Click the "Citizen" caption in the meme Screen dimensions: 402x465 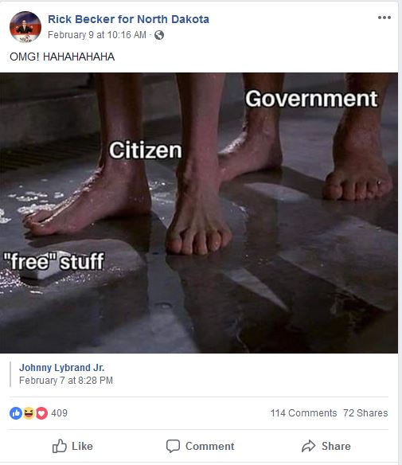(x=145, y=150)
